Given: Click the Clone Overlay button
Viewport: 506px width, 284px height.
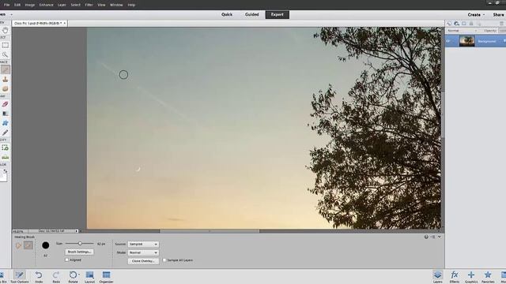Looking at the screenshot, I should (143, 261).
